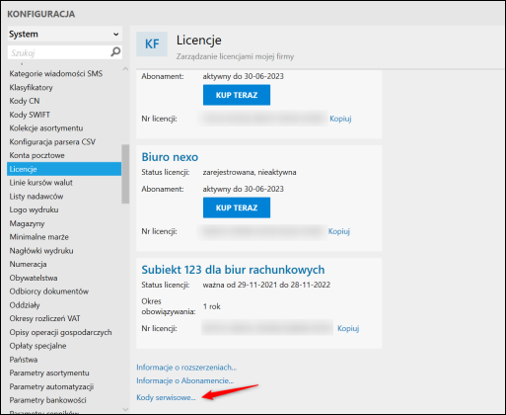Select the highlighted Licencje item
506x415 pixels.
[x=64, y=169]
